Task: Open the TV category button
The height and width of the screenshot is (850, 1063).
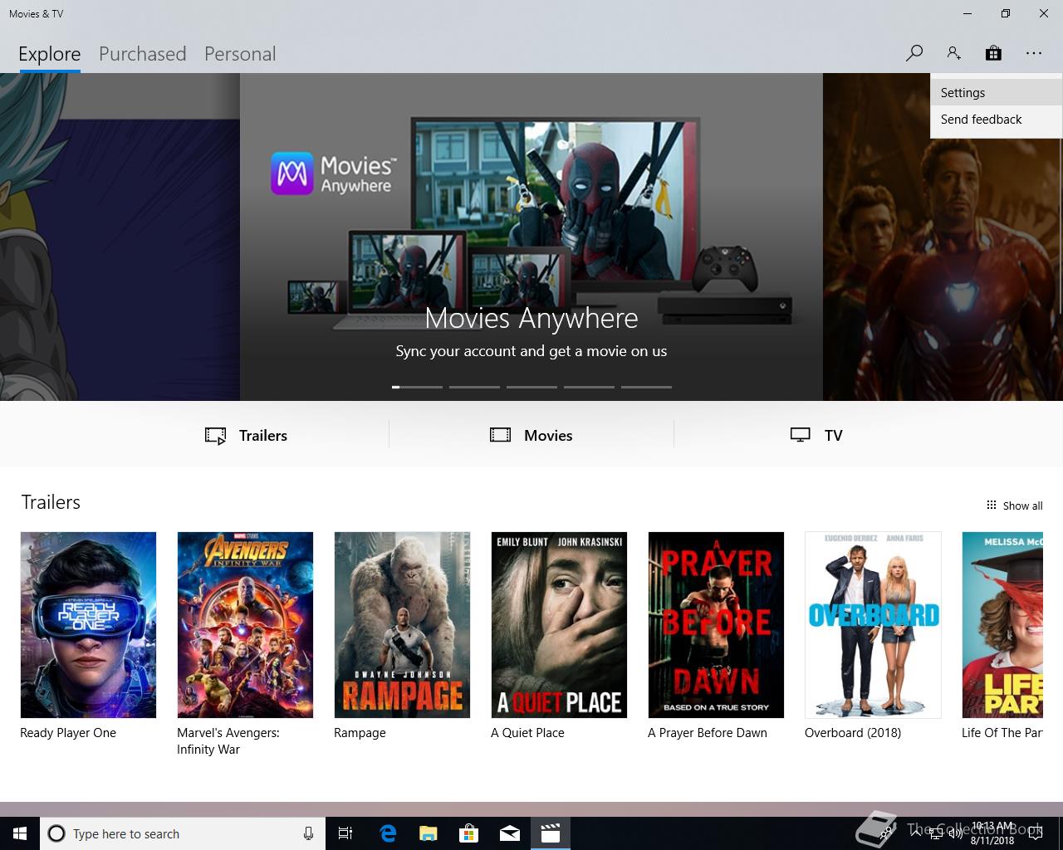Action: tap(816, 436)
